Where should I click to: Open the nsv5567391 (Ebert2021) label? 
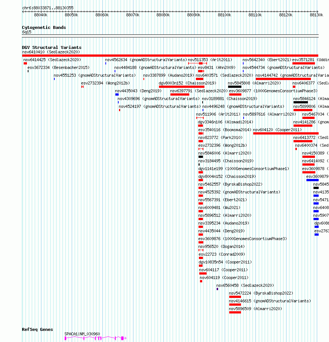click(x=223, y=200)
